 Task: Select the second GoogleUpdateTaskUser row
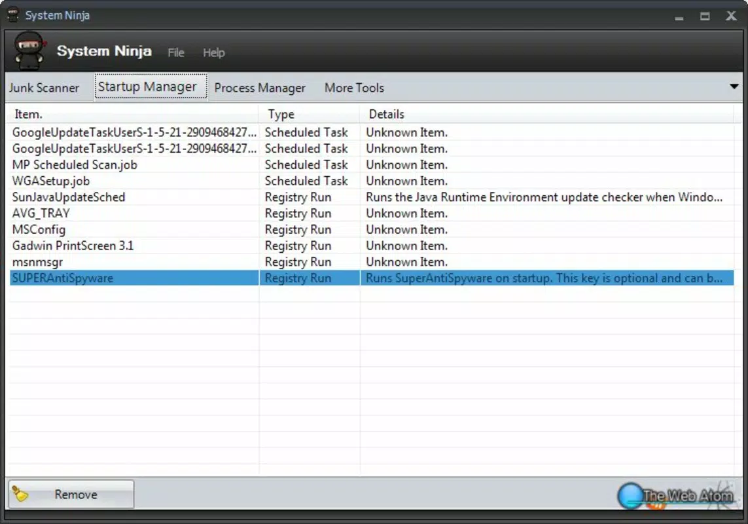(x=372, y=149)
